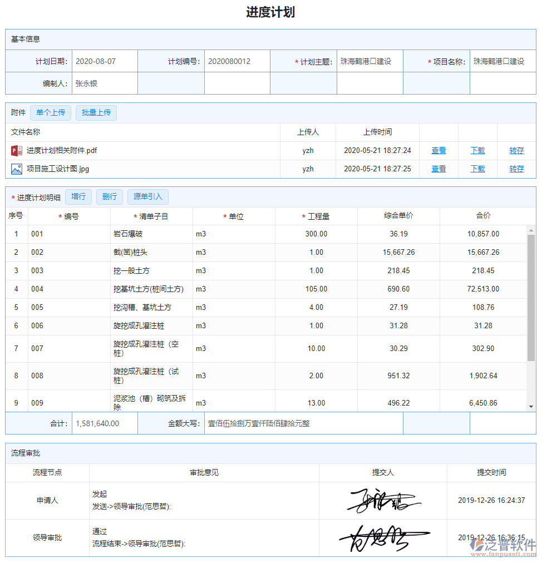Click the 源单引入 import button
542x563 pixels.
[x=147, y=196]
